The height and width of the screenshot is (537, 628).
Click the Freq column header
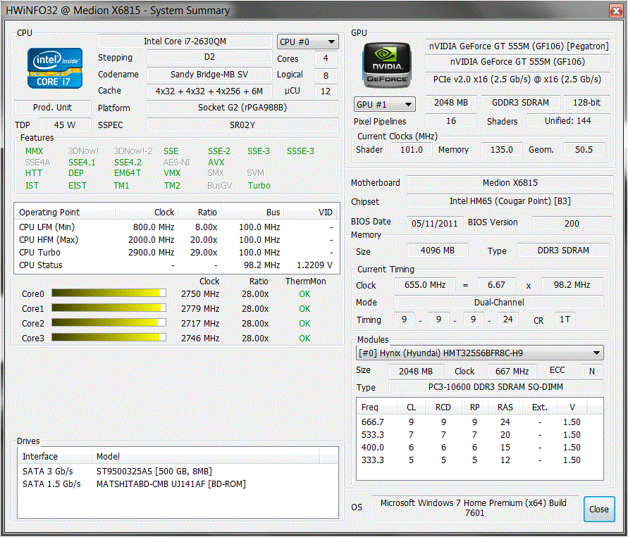coord(376,407)
